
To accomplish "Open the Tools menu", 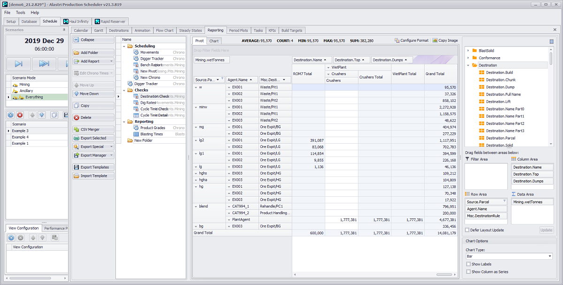I will [21, 13].
